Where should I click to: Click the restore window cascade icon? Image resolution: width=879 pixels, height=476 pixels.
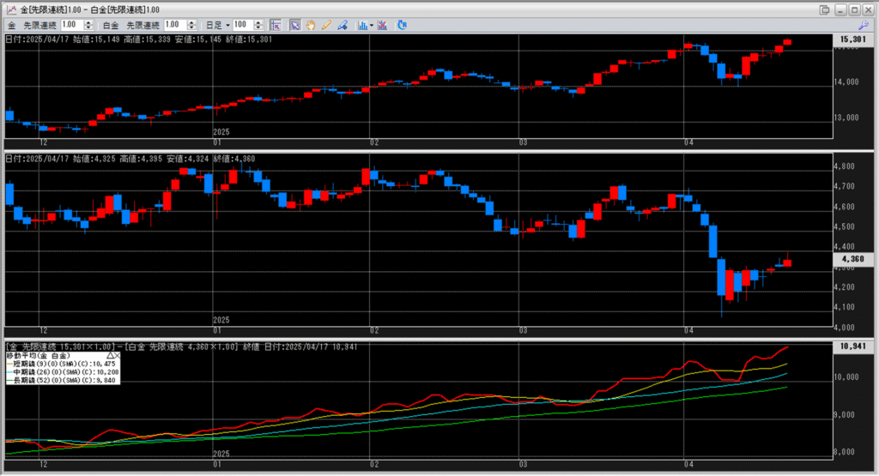click(825, 9)
